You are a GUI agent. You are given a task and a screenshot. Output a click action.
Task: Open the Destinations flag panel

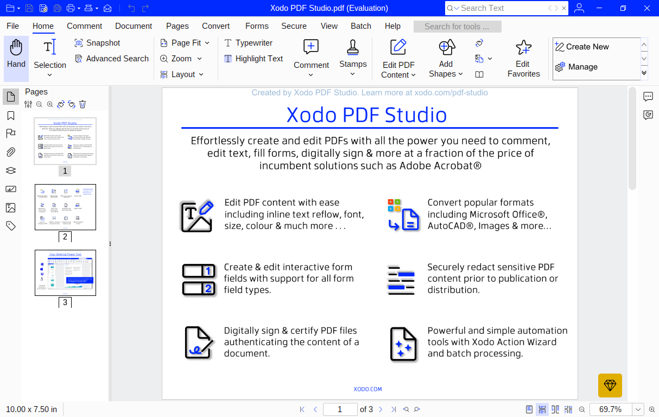pos(11,134)
